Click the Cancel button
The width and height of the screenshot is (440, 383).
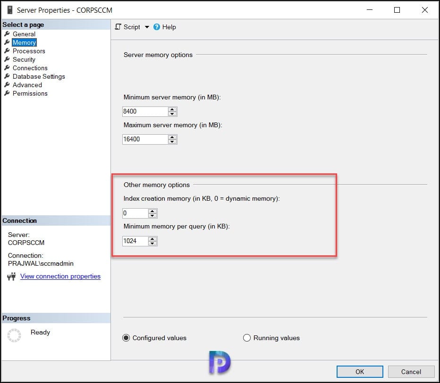[411, 372]
